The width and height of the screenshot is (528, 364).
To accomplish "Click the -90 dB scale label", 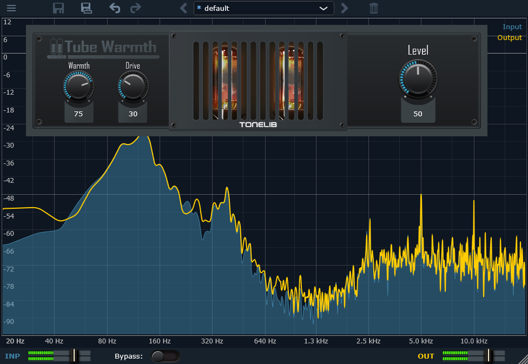I will pos(9,322).
